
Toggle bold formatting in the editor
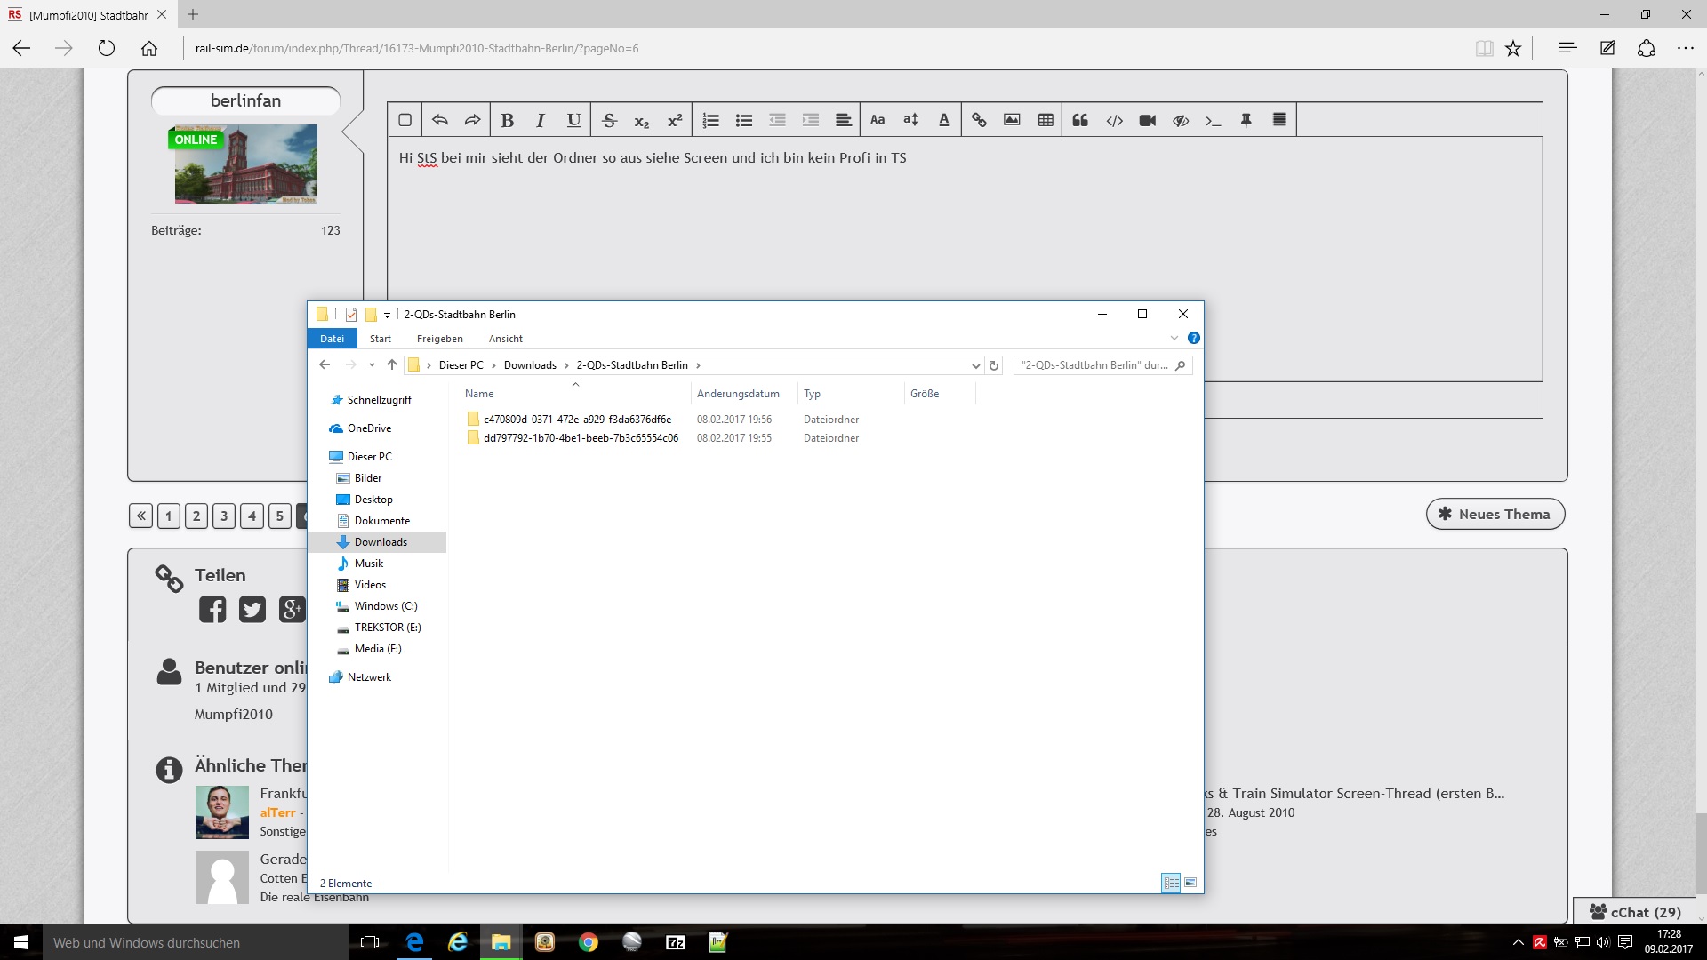coord(507,120)
